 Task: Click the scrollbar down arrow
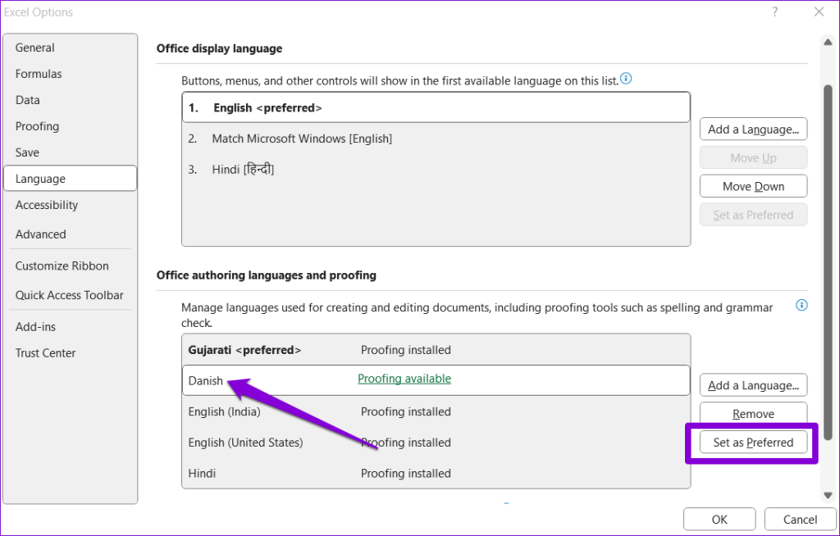829,495
